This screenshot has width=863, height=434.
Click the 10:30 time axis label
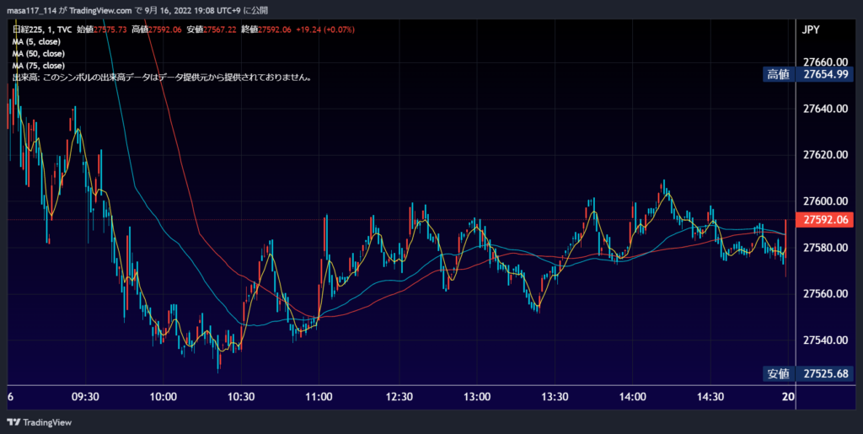click(x=241, y=397)
